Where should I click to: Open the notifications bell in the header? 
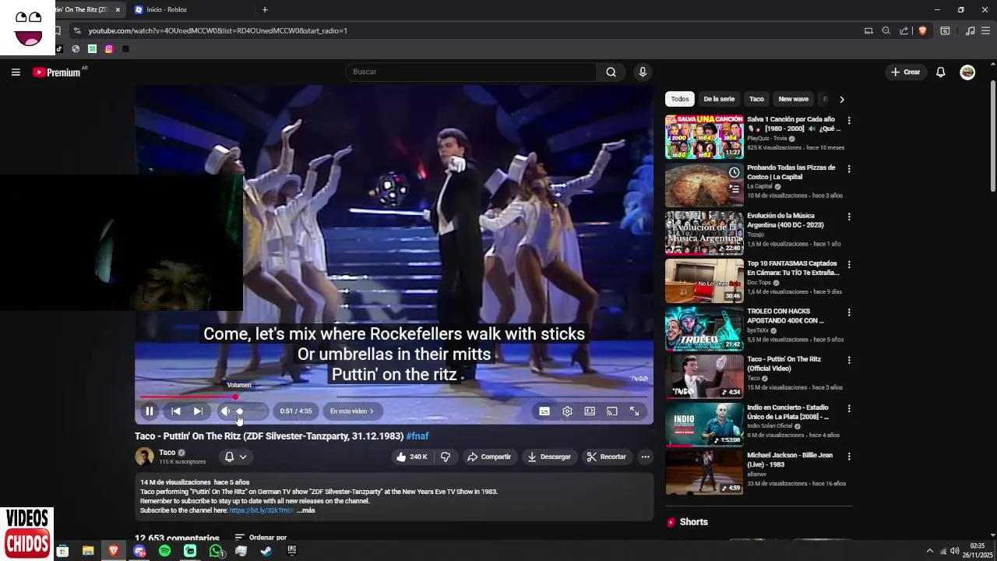tap(941, 72)
